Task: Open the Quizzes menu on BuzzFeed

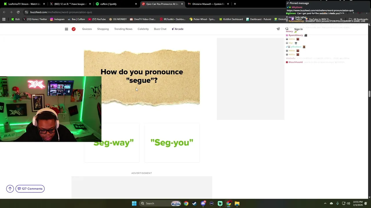Action: [x=87, y=29]
